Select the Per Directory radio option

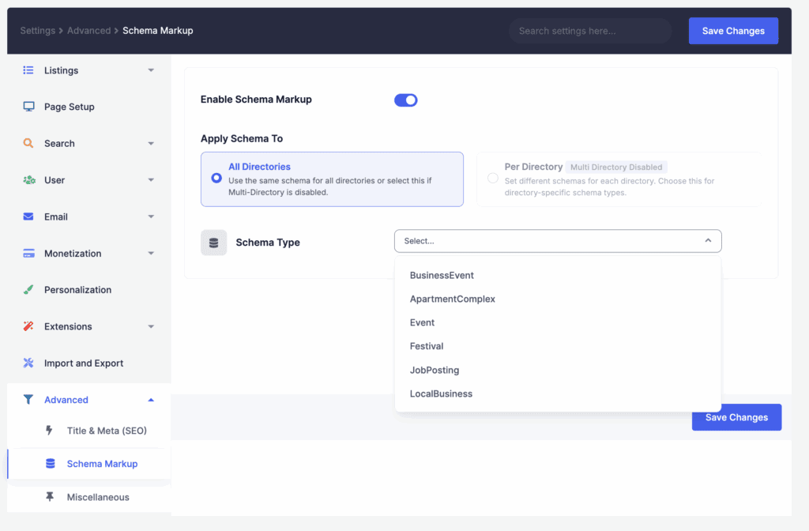point(493,178)
